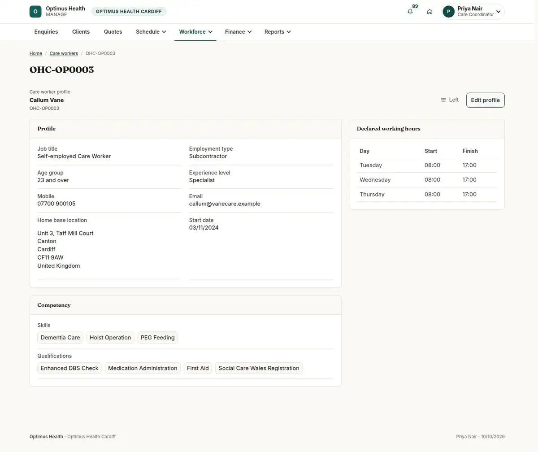Screen dimensions: 538x452
Task: Click the '23 and over' age group value
Action: coord(53,180)
